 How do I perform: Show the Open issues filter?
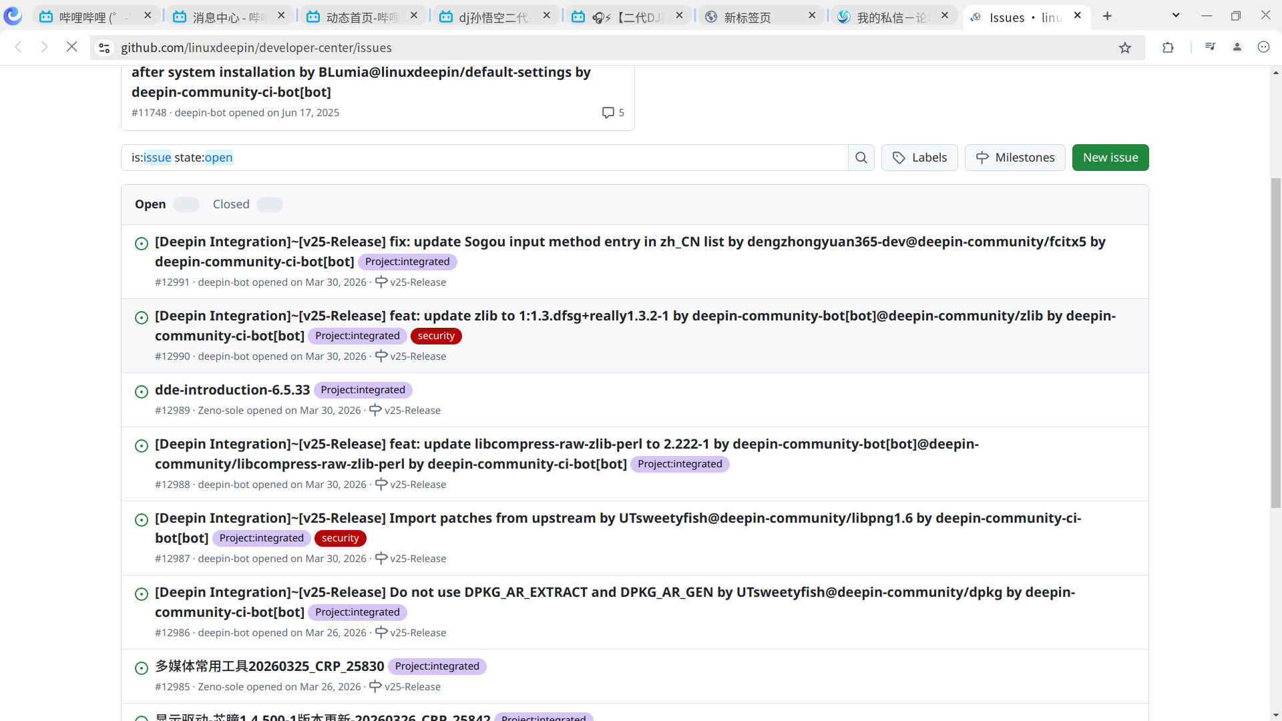coord(150,204)
